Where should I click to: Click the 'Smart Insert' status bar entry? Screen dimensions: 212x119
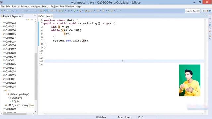pyautogui.click(x=124, y=117)
